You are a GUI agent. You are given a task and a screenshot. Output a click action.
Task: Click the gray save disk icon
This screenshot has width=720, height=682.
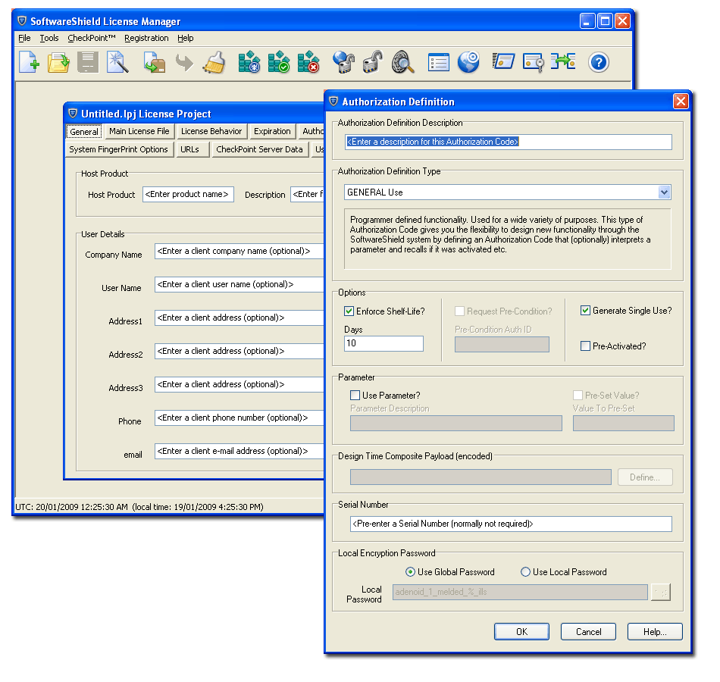click(87, 62)
